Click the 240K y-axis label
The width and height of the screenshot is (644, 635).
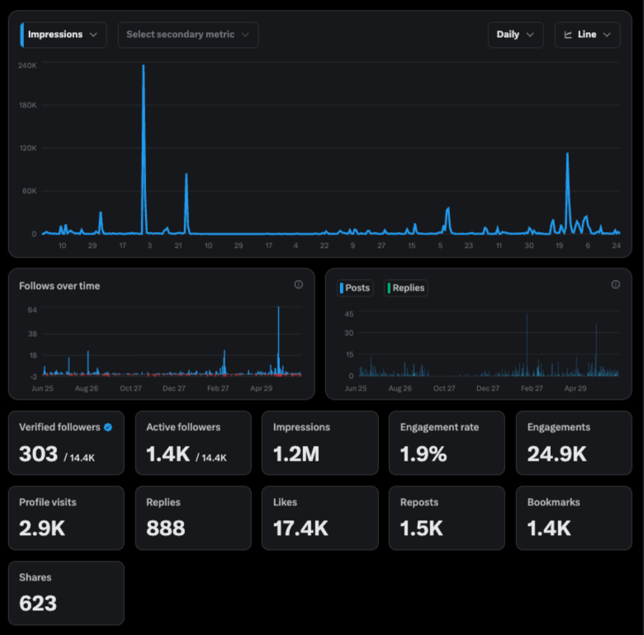click(x=27, y=66)
